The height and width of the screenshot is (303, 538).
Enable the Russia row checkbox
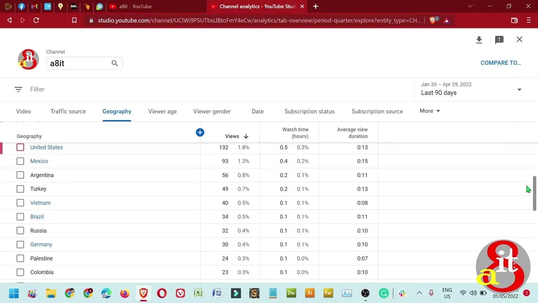coord(20,231)
